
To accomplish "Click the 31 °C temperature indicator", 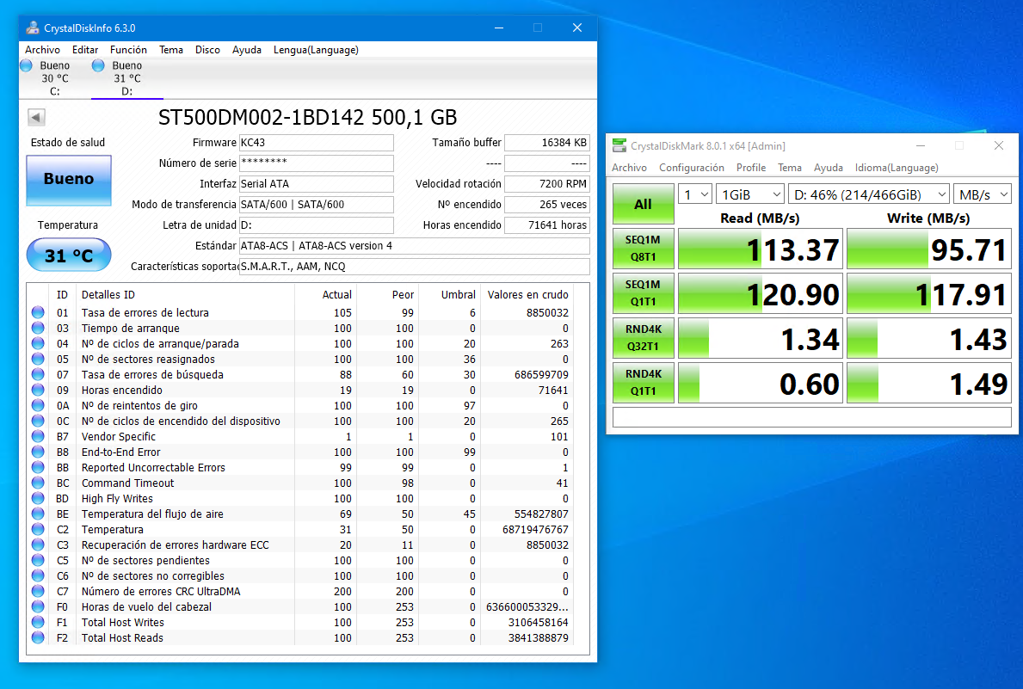I will click(x=69, y=255).
